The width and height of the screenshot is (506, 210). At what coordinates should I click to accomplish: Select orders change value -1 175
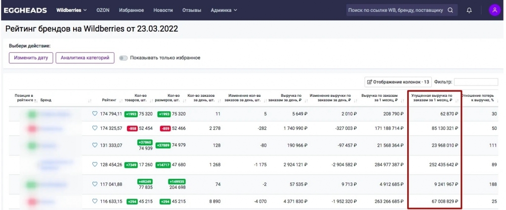(260, 165)
